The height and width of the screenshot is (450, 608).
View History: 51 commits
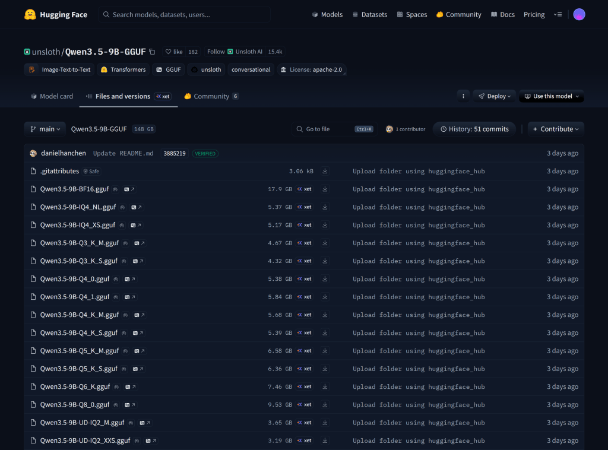coord(474,129)
